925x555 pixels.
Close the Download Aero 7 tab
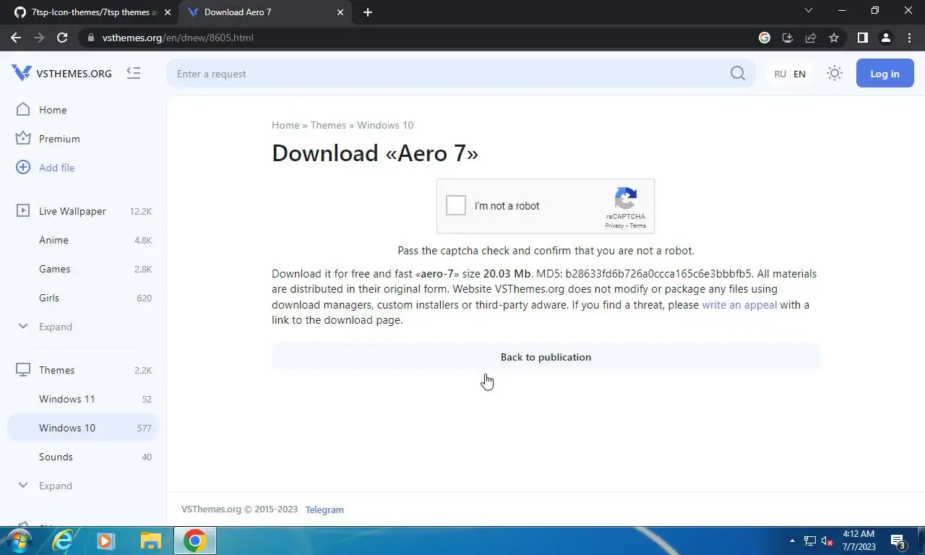[x=340, y=12]
